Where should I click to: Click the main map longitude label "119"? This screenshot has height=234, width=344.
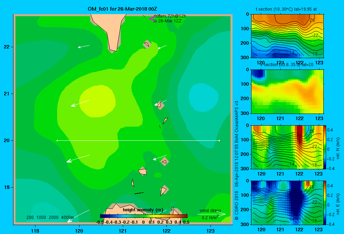(35, 231)
